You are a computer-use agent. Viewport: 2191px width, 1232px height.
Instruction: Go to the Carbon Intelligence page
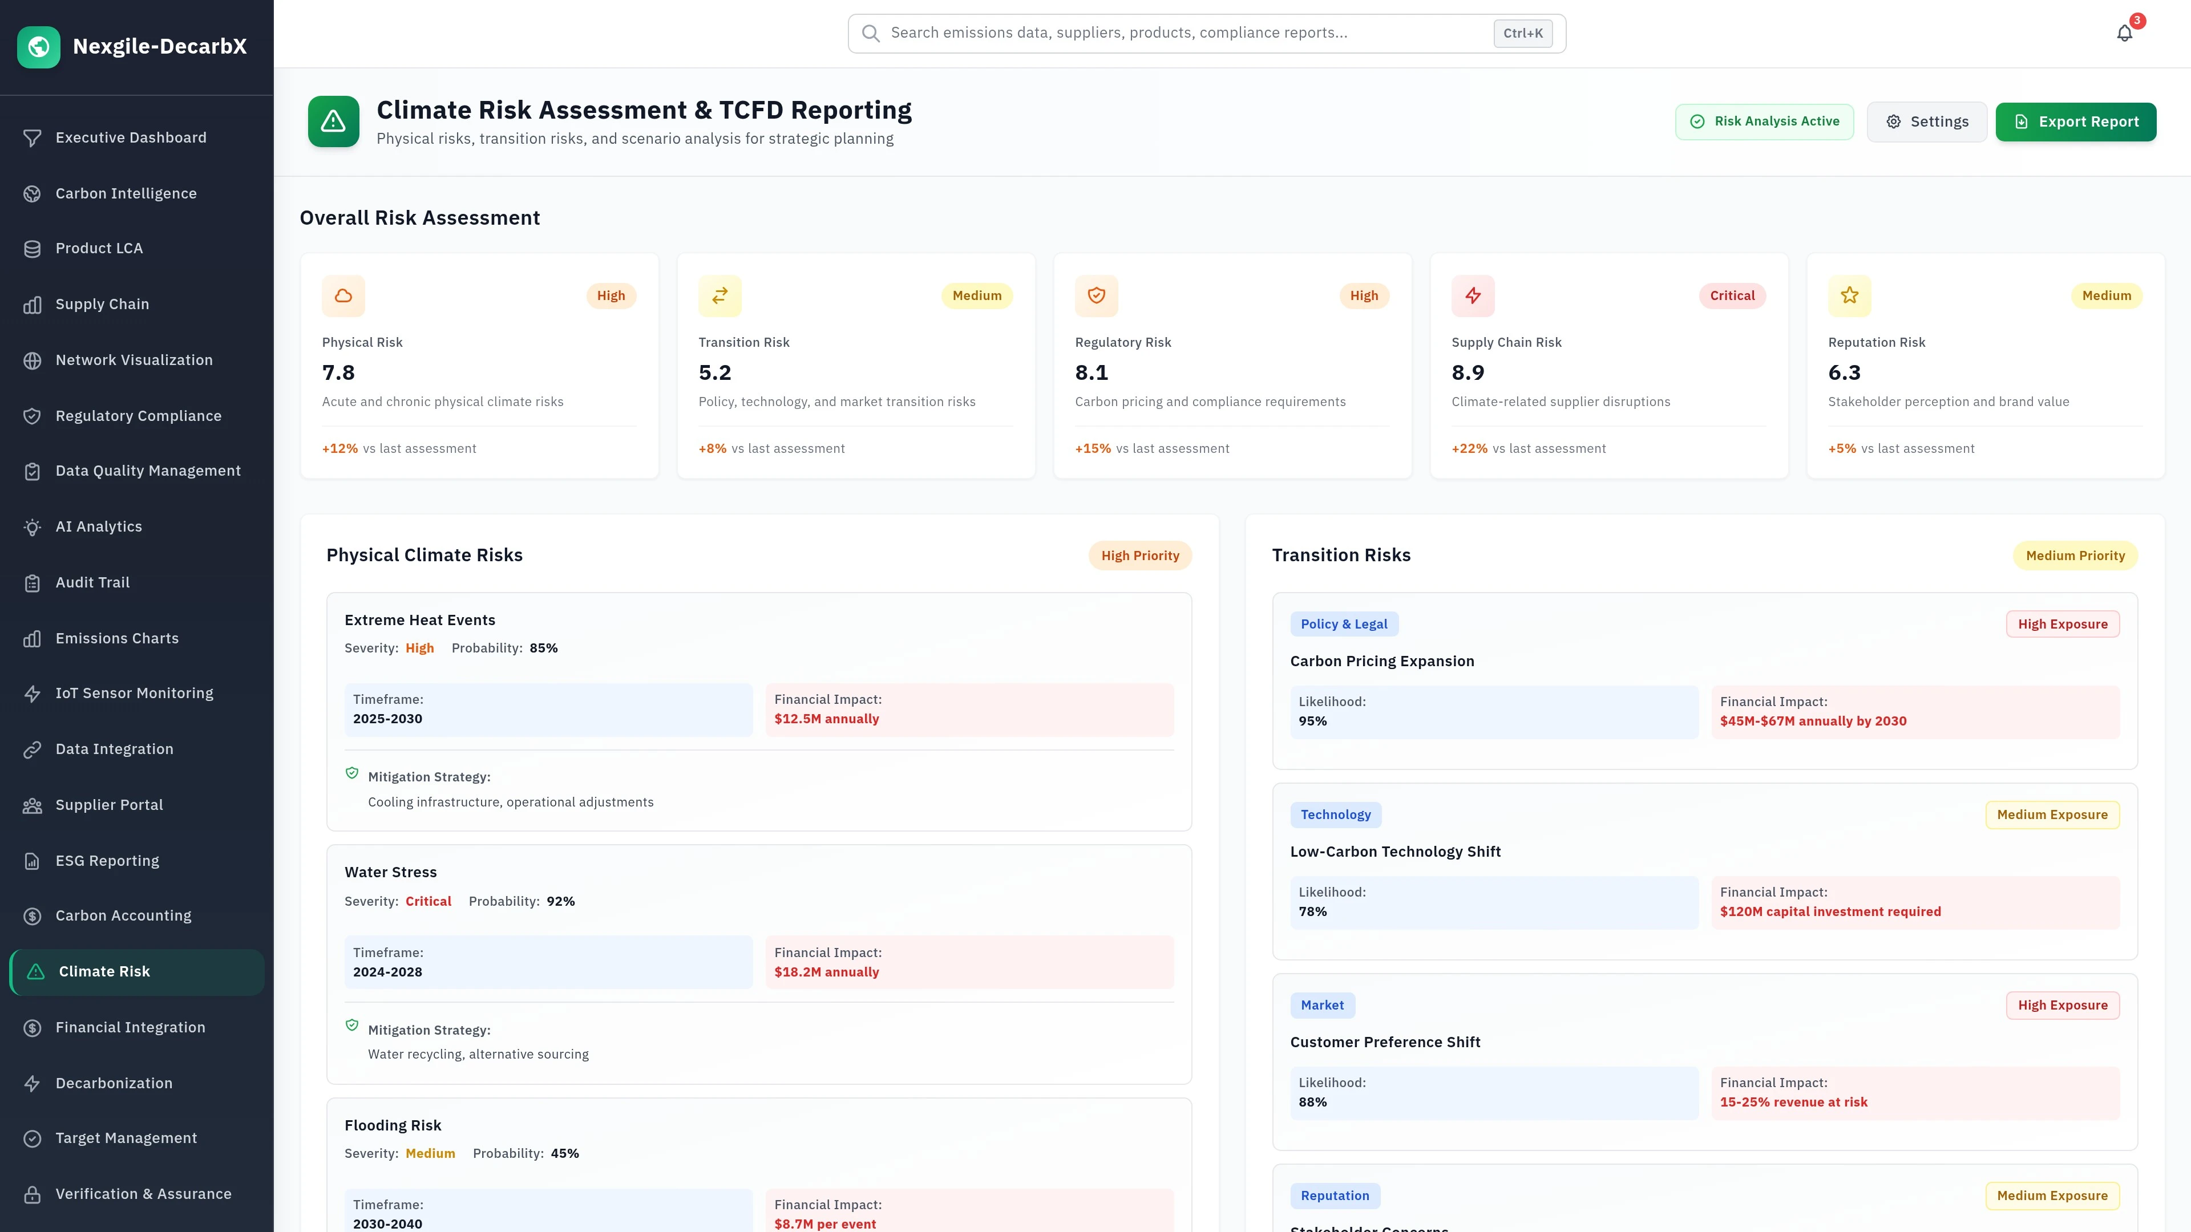coord(126,194)
